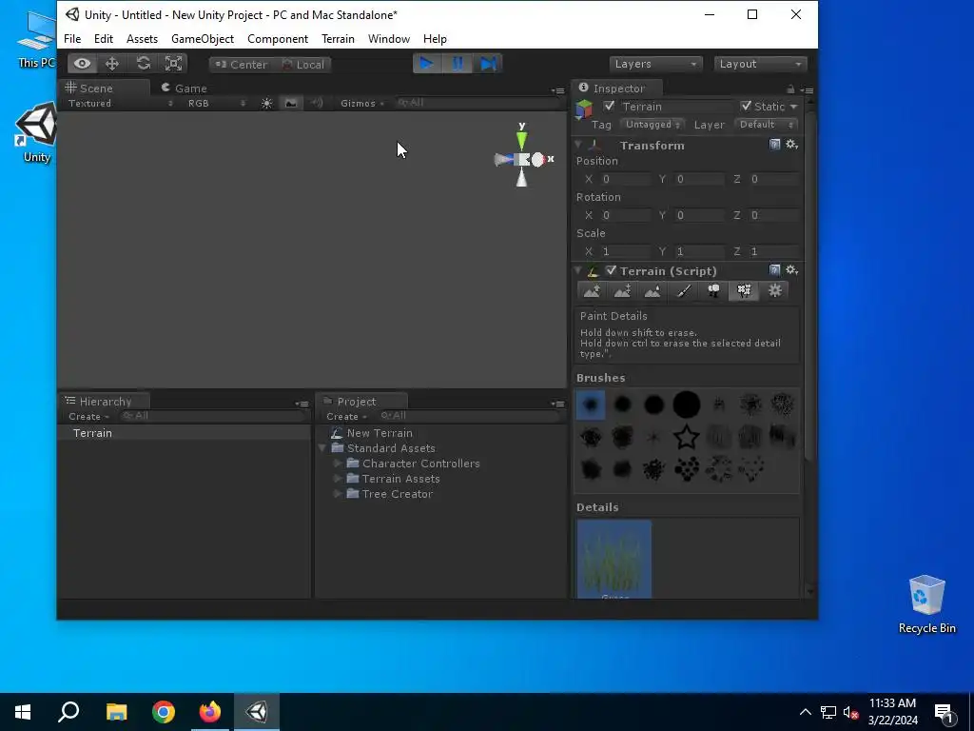Open the Default layer dropdown
Screen dimensions: 974x731
point(766,125)
